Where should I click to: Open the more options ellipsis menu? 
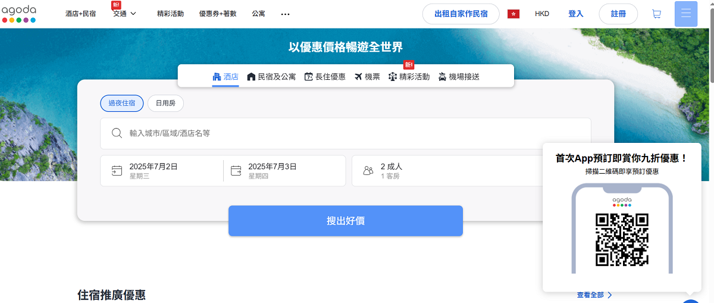pyautogui.click(x=285, y=14)
